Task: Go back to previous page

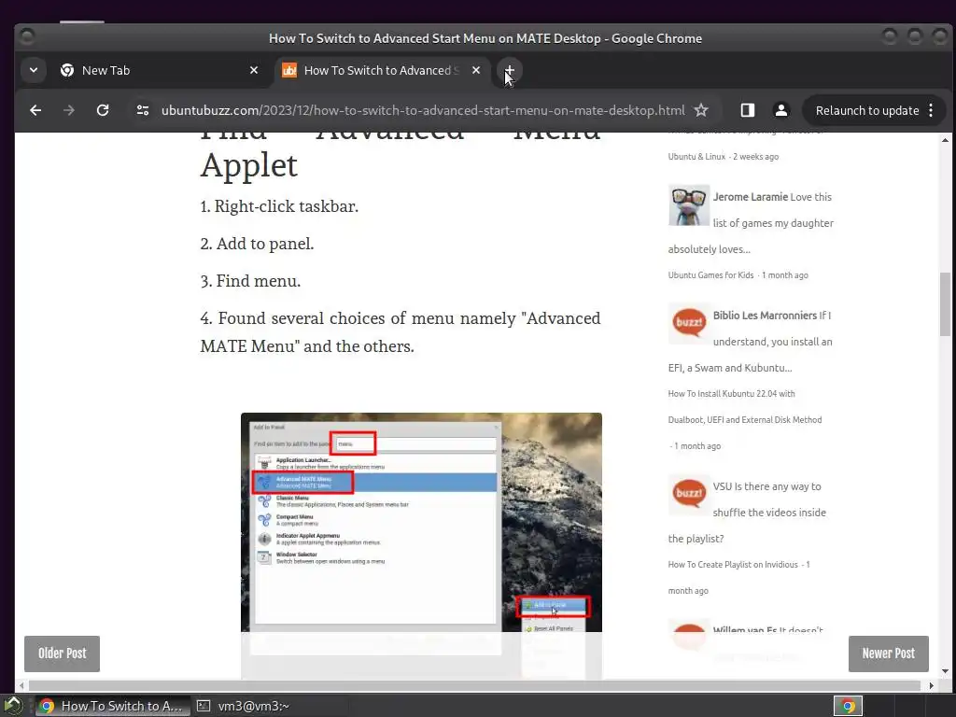Action: tap(35, 110)
